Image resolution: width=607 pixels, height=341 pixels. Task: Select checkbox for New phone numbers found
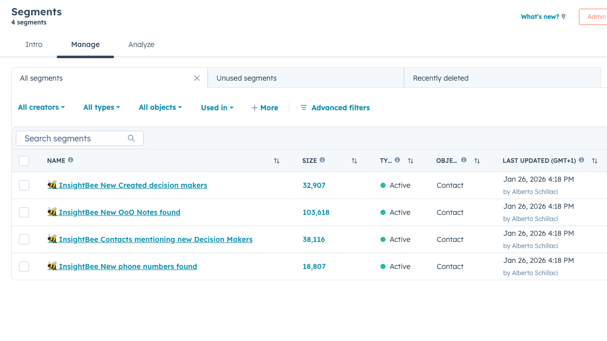(x=24, y=266)
